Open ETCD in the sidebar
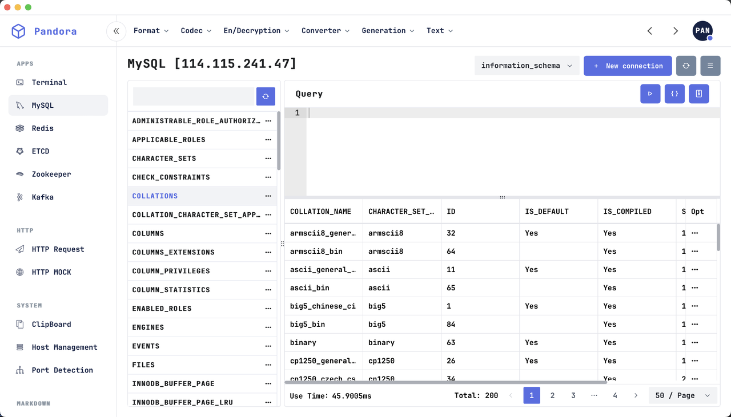The image size is (731, 417). click(x=58, y=151)
